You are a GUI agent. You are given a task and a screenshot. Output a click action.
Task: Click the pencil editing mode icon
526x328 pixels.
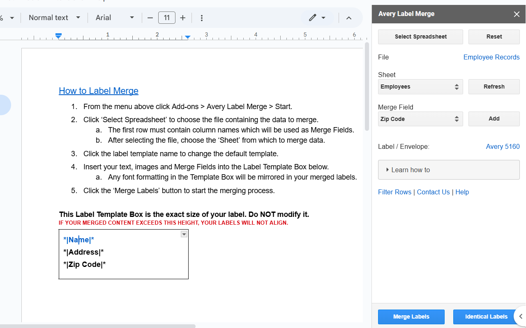(313, 18)
